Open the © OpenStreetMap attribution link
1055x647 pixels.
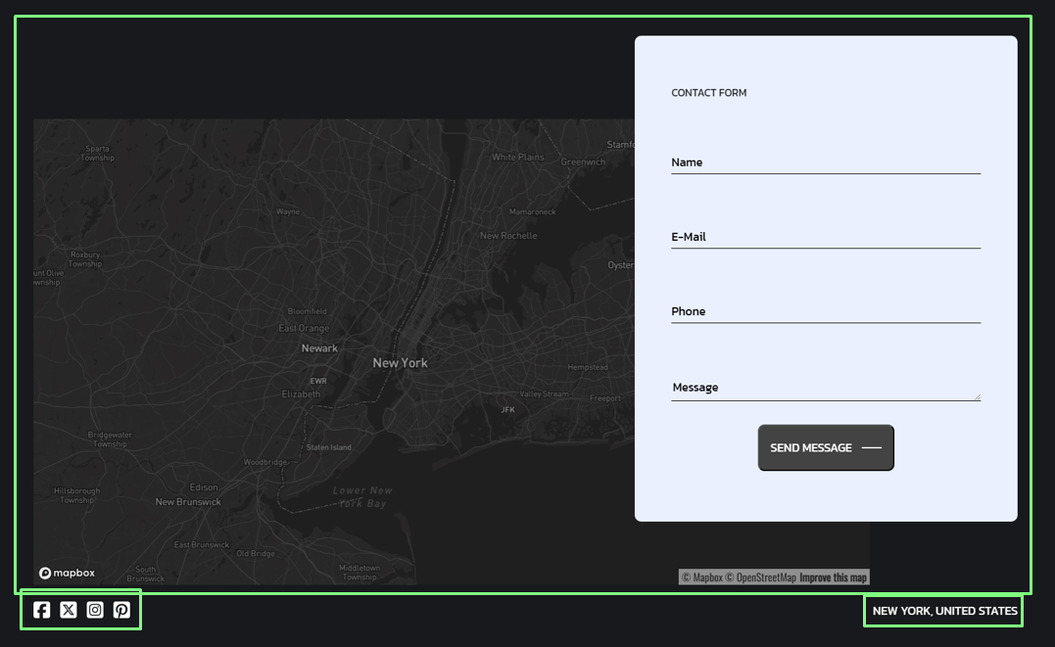point(760,578)
